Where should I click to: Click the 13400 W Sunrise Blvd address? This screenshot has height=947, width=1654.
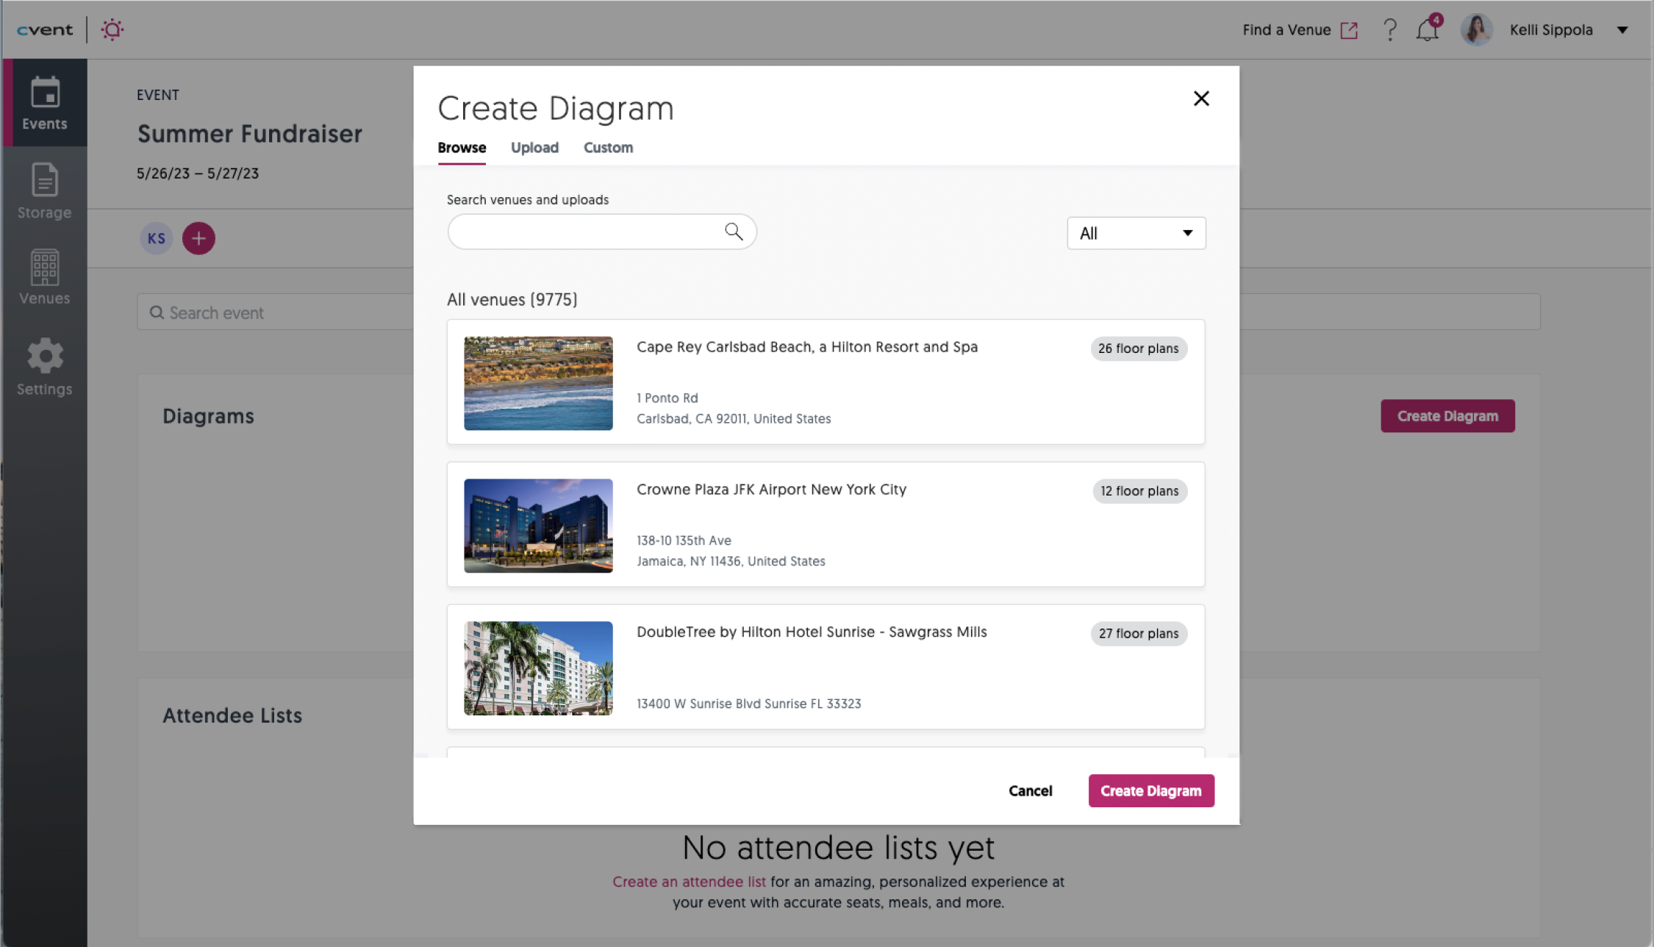748,704
